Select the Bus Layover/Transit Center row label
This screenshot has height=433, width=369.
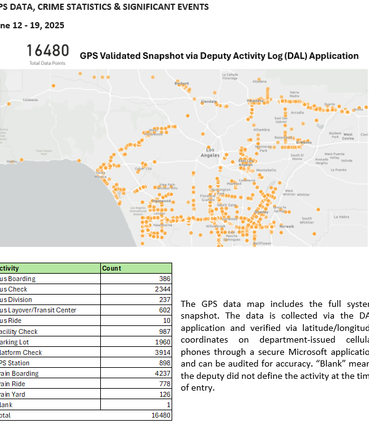38,310
